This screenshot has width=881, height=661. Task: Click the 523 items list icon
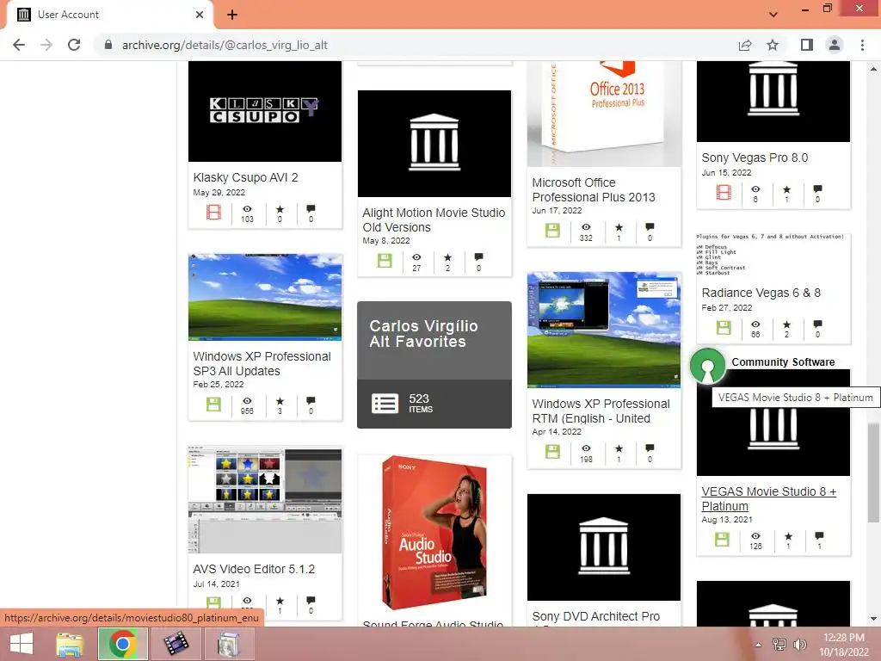(385, 404)
